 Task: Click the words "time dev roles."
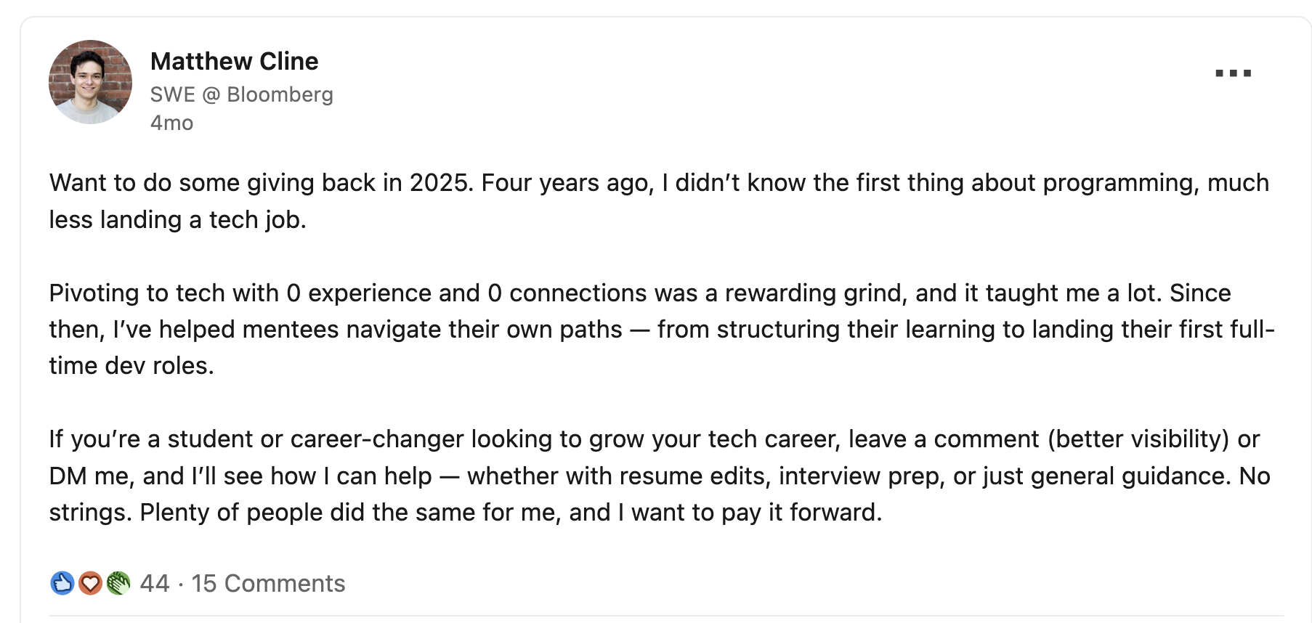click(131, 366)
